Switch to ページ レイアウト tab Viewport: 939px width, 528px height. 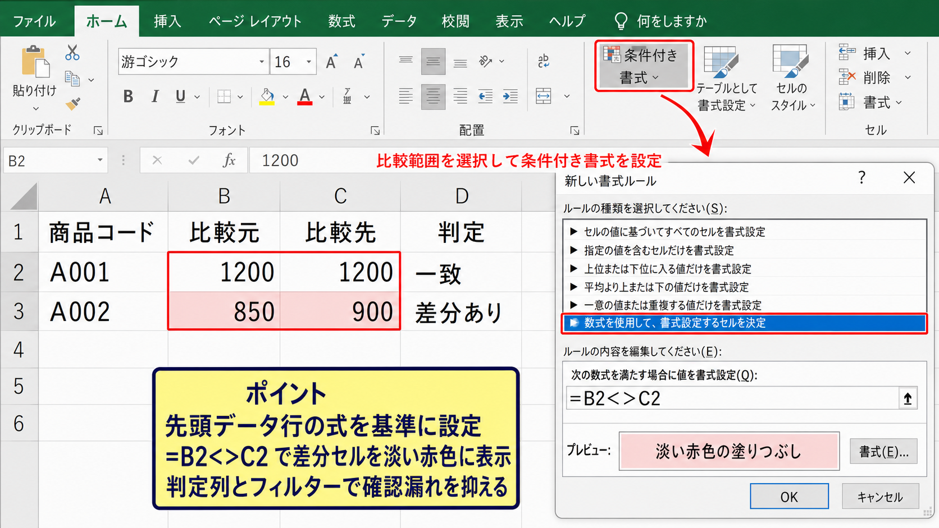(256, 21)
